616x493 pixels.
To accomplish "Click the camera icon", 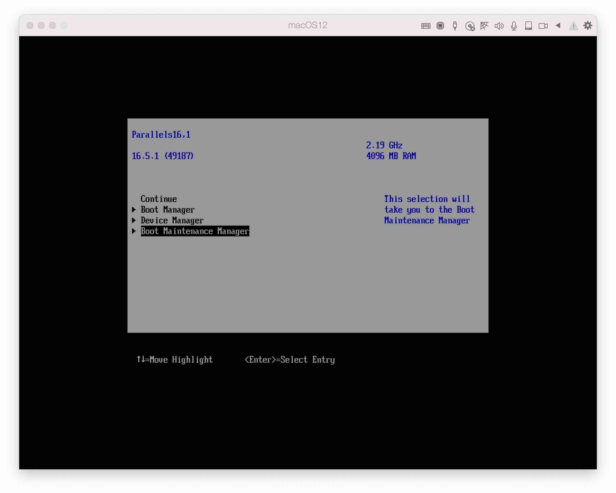I will tap(543, 26).
